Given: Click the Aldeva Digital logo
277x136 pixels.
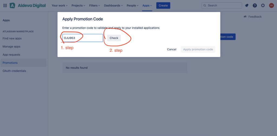Looking at the screenshot, I should (x=28, y=5).
